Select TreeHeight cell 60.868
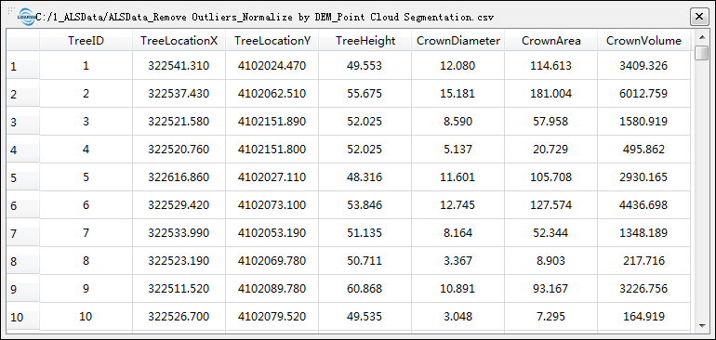 point(365,288)
